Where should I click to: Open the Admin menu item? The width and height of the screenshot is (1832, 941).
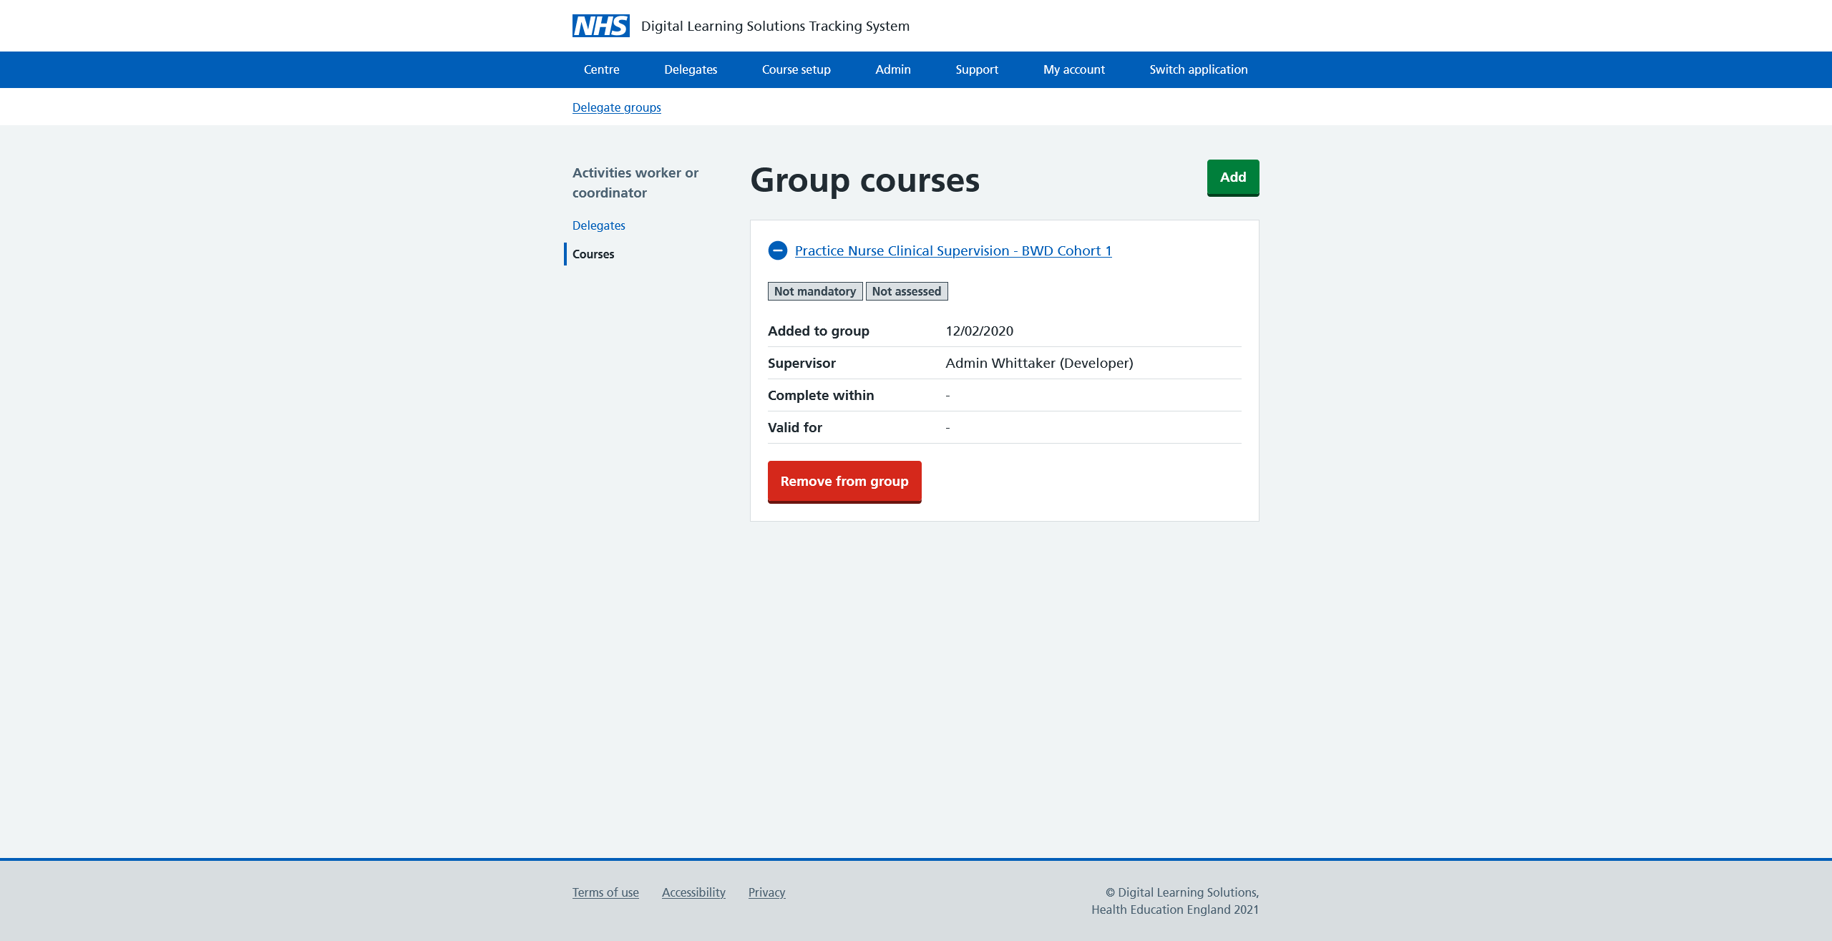[892, 69]
